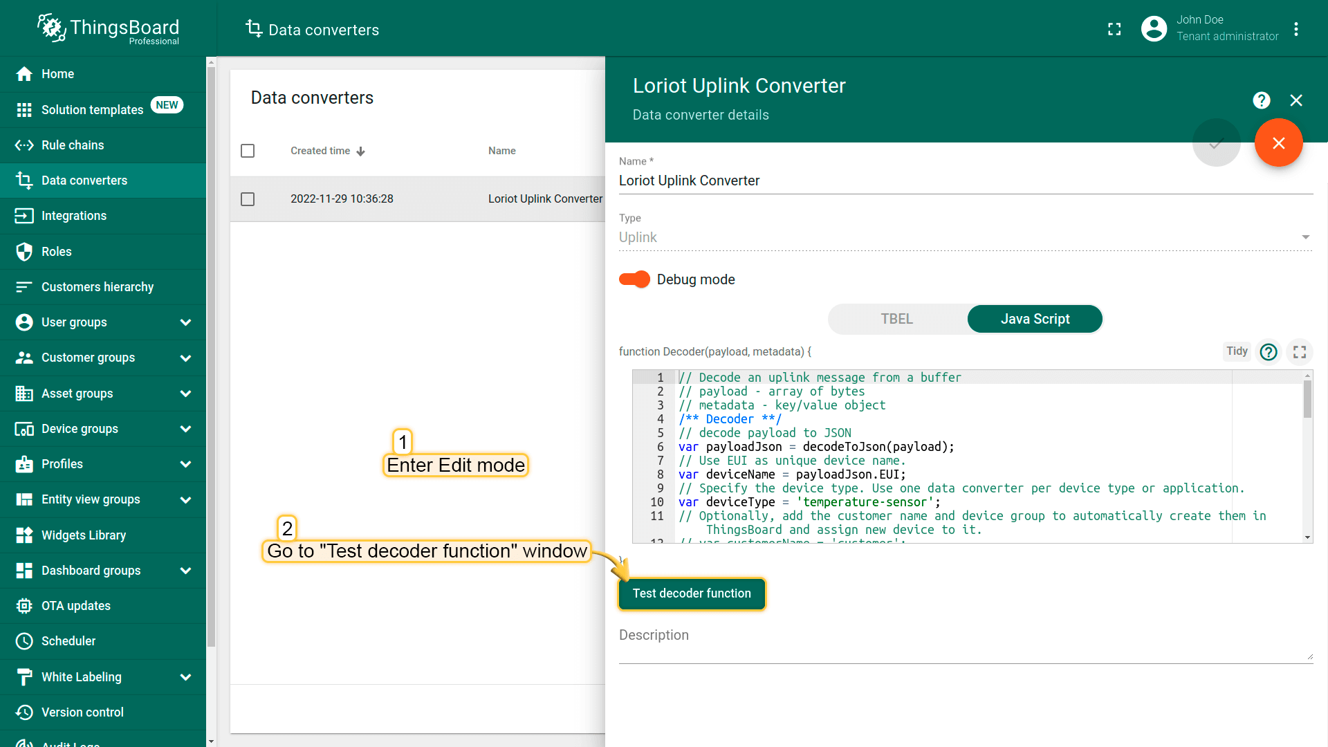Click Tidy to format code

[1237, 351]
